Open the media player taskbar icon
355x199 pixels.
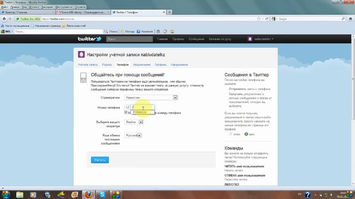tap(33, 195)
